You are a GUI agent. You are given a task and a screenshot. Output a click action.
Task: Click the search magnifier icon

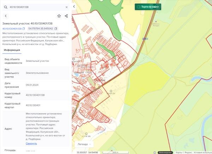pyautogui.click(x=6, y=7)
